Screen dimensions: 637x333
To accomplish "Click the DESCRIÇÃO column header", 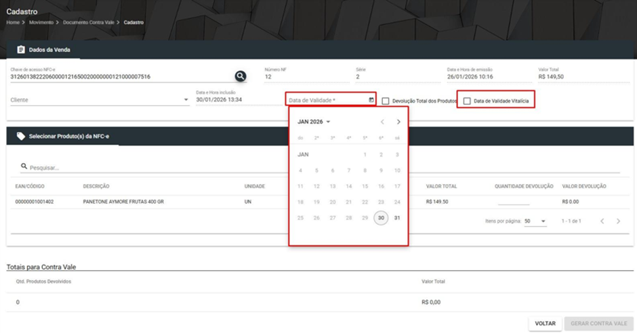I will coord(96,186).
